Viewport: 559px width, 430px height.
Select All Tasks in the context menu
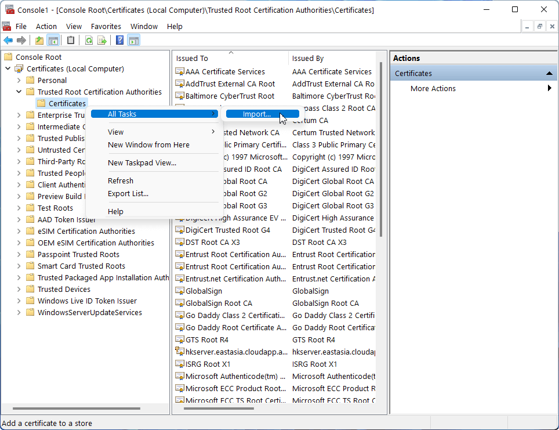pos(154,114)
